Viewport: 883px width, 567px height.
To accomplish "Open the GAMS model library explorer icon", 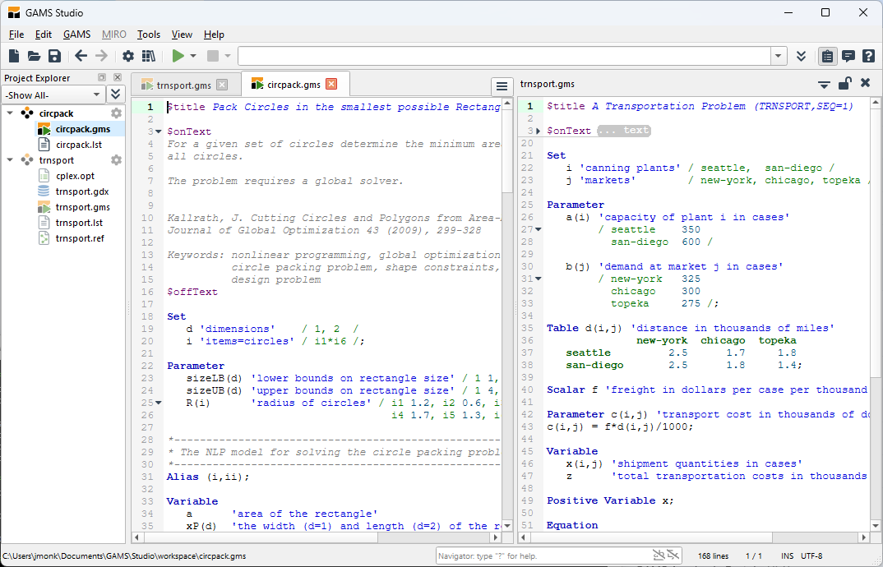I will coord(148,56).
